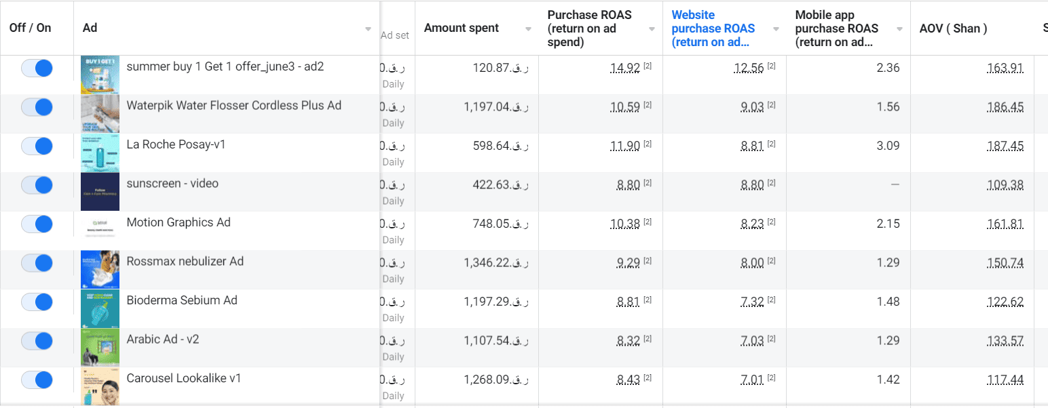
Task: Open the Arabic Ad - v2 thumbnail
Action: click(x=100, y=348)
